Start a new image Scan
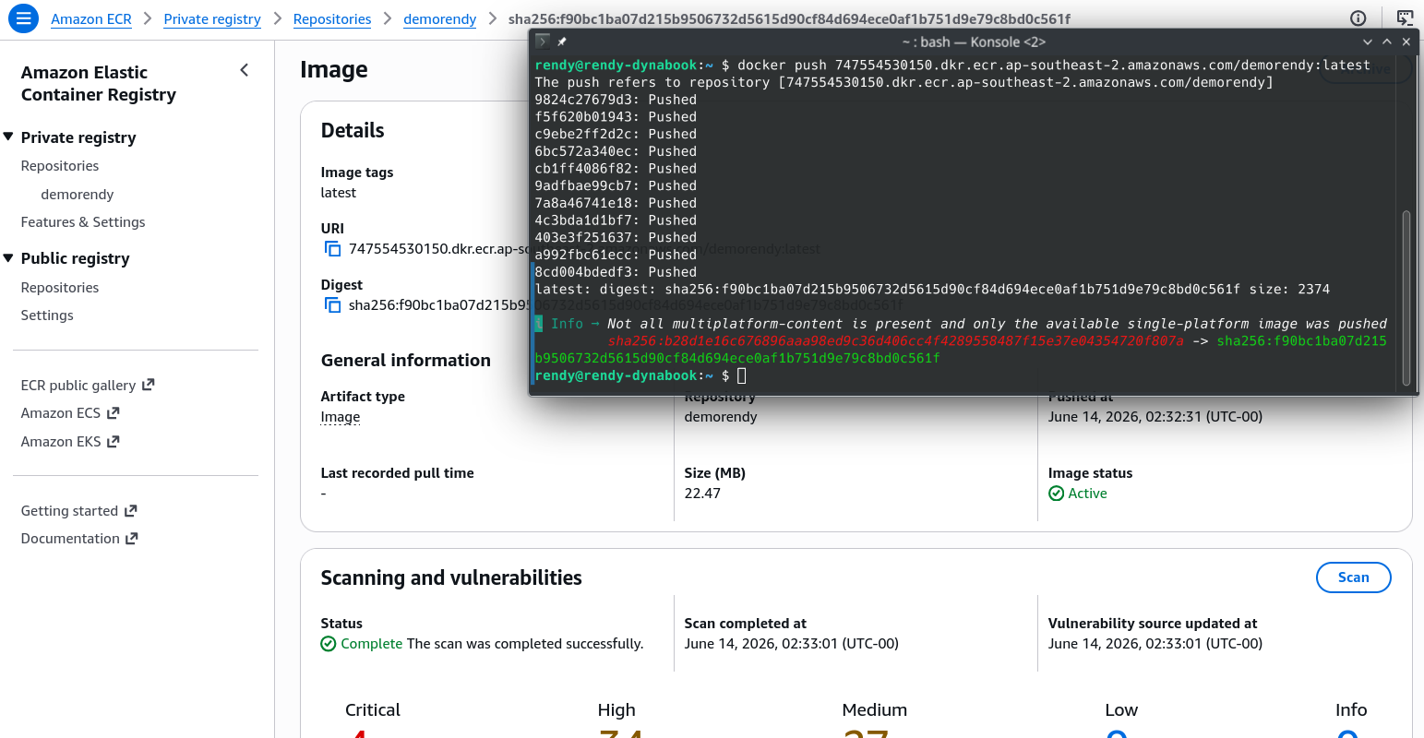Viewport: 1424px width, 738px height. click(1353, 577)
